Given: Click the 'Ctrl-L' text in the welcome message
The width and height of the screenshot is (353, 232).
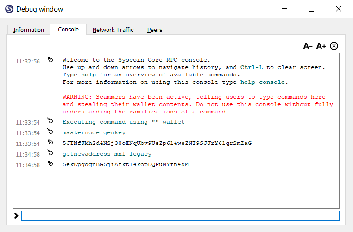Looking at the screenshot, I should click(x=252, y=67).
